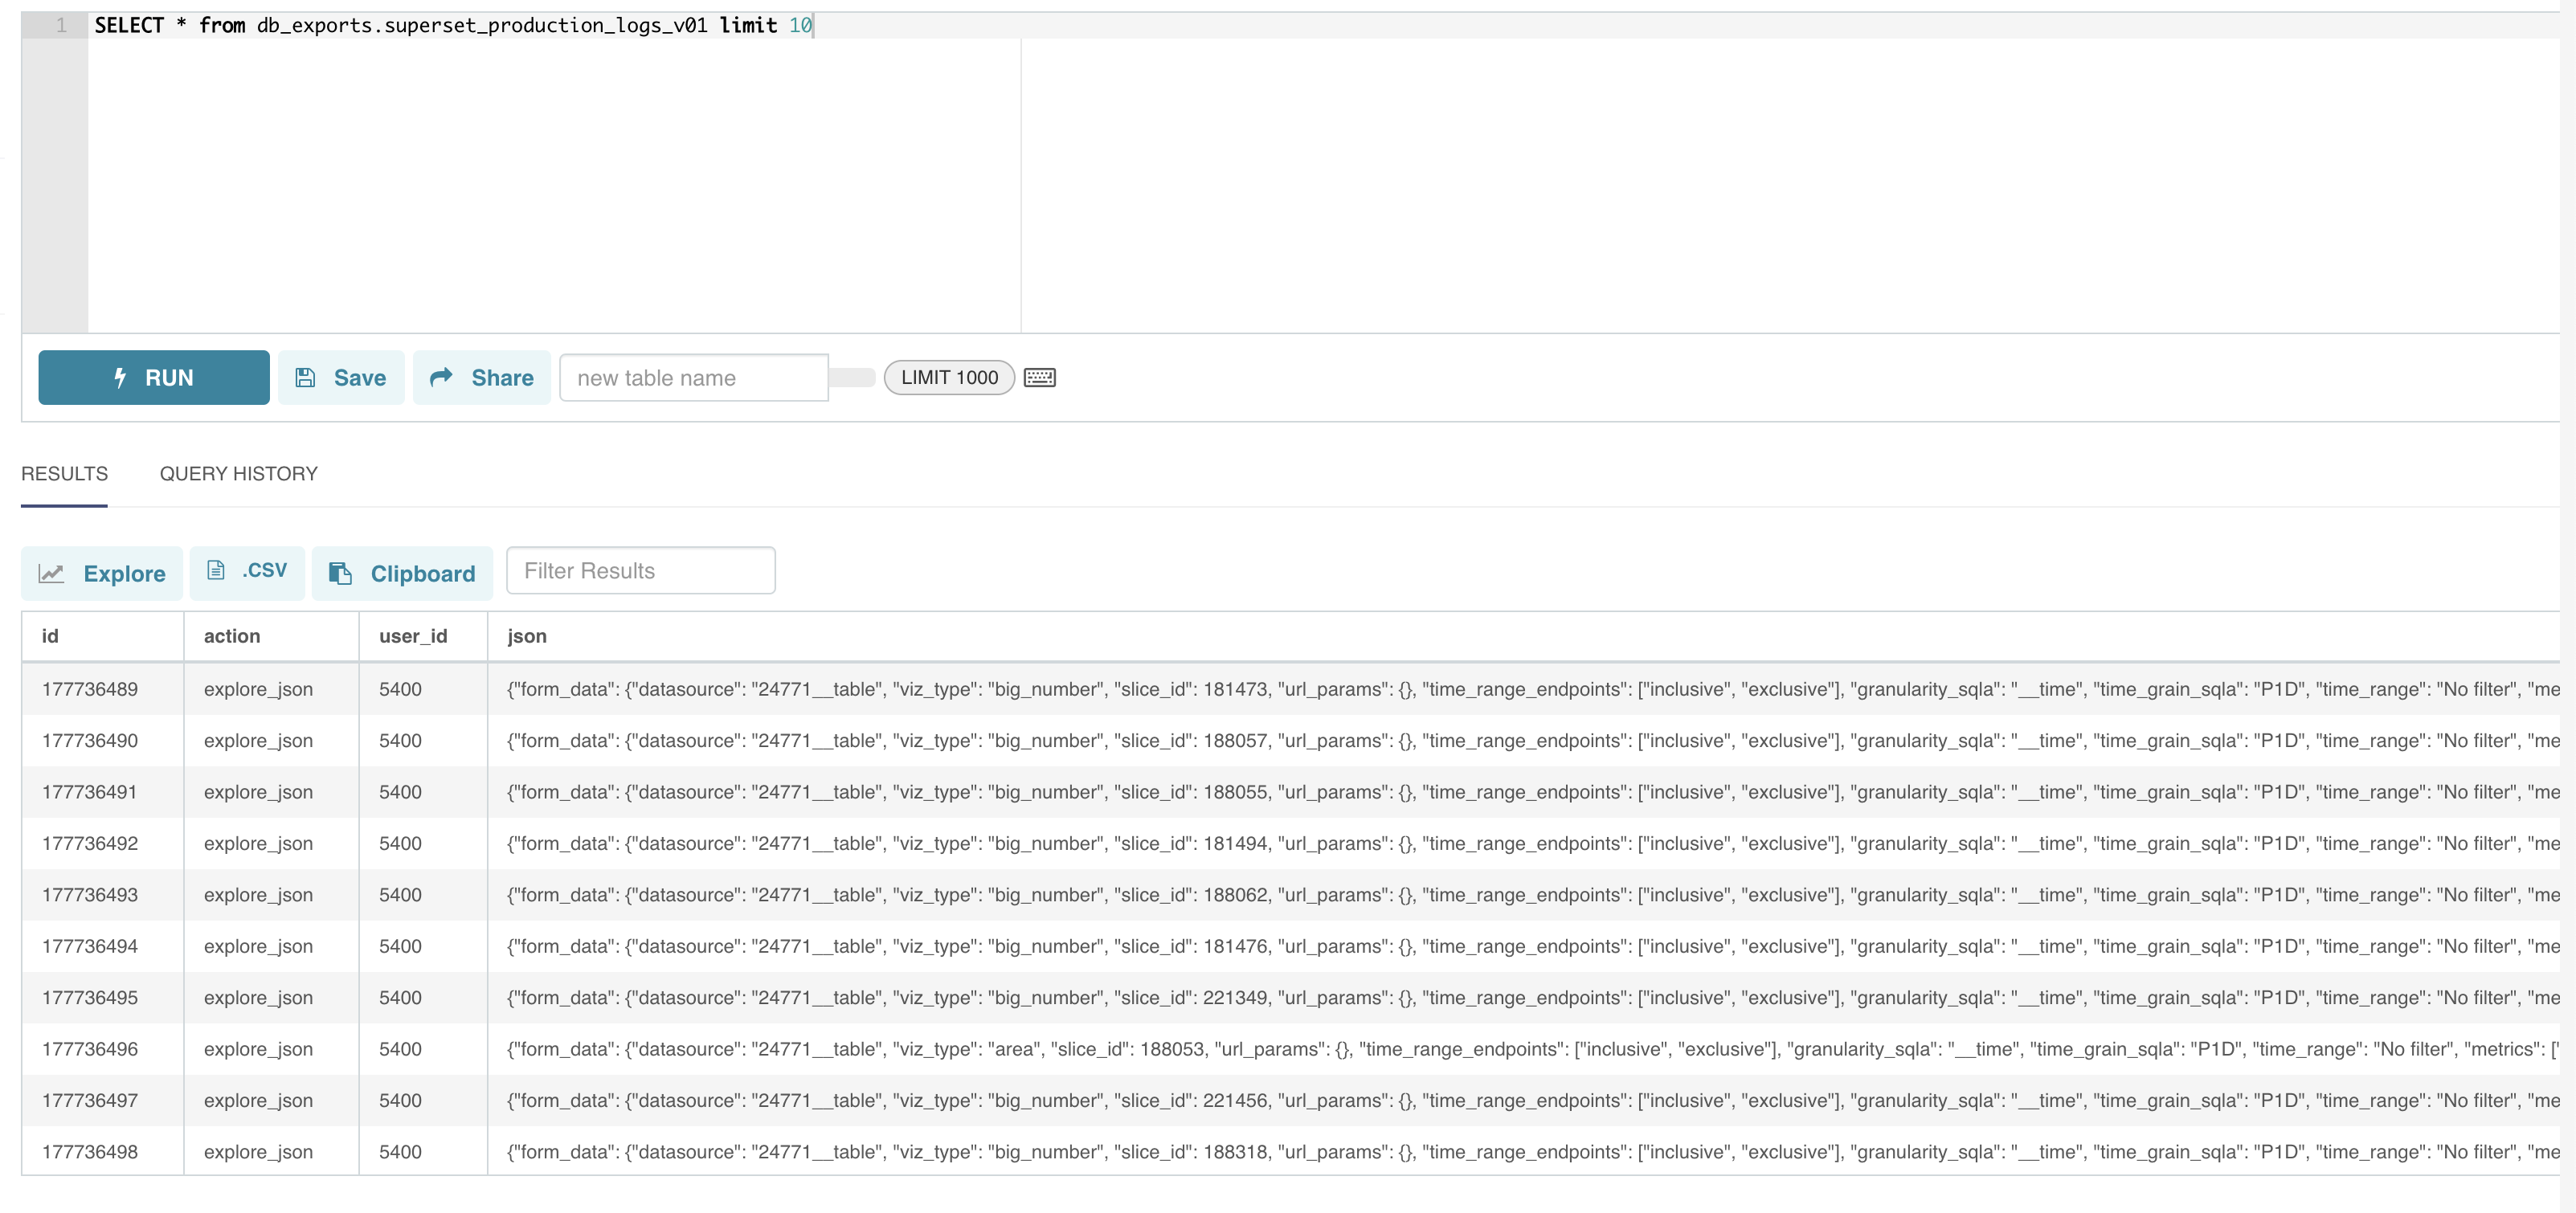
Task: Sort by the action column header
Action: [x=232, y=636]
